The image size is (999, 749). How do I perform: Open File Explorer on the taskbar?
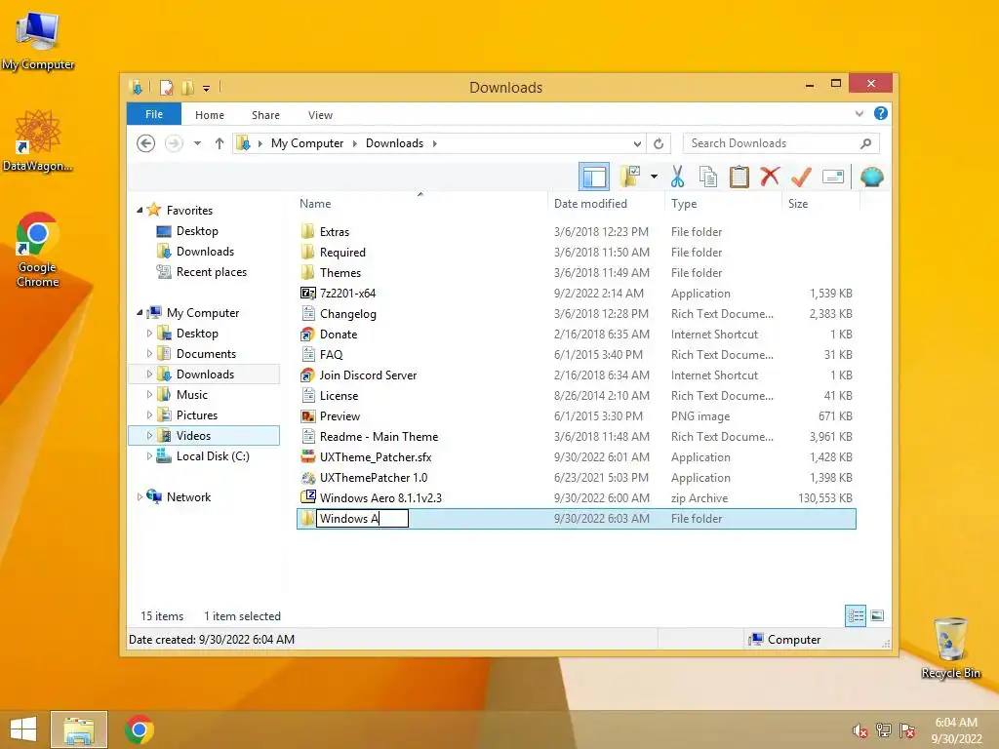coord(79,729)
